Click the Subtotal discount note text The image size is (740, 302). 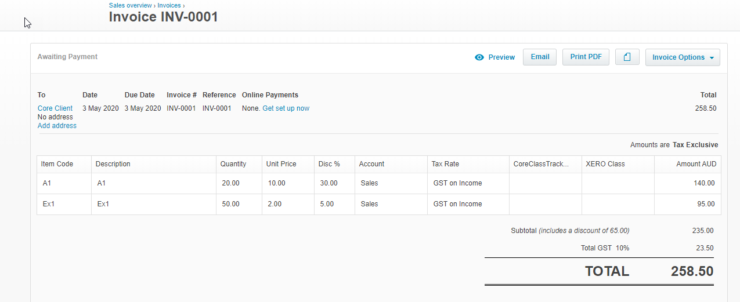[584, 231]
